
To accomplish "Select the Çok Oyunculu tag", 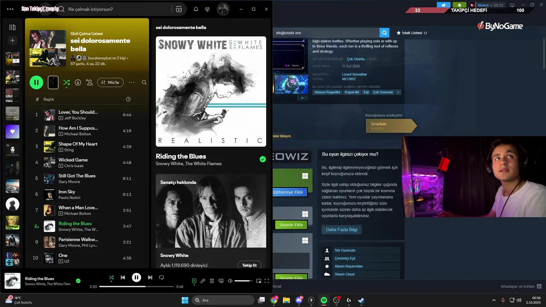I will click(383, 92).
